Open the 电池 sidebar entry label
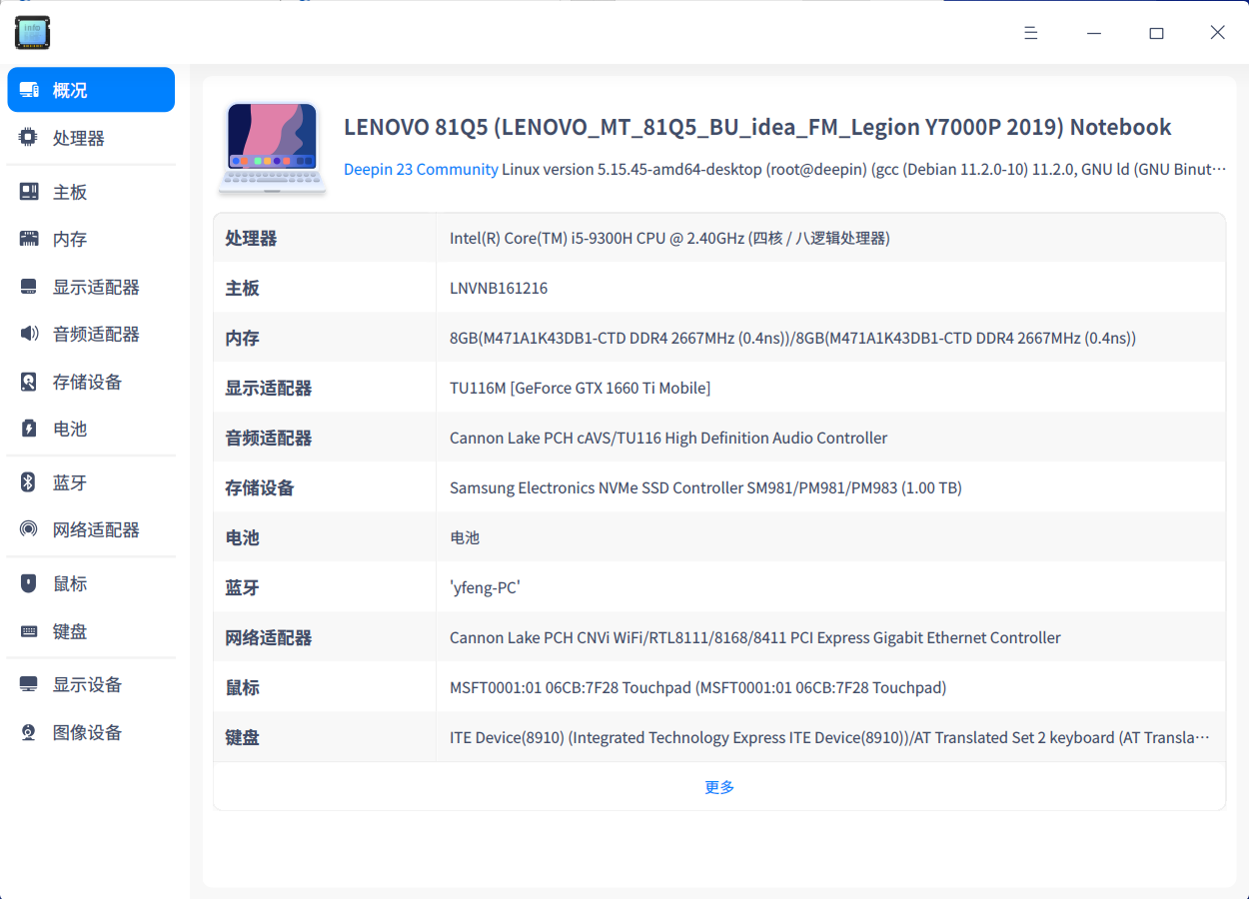 (x=70, y=429)
